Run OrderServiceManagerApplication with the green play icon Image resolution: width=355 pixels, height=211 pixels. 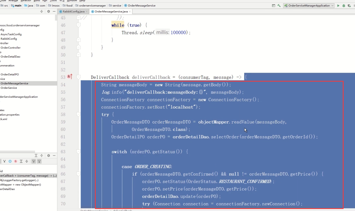338,6
